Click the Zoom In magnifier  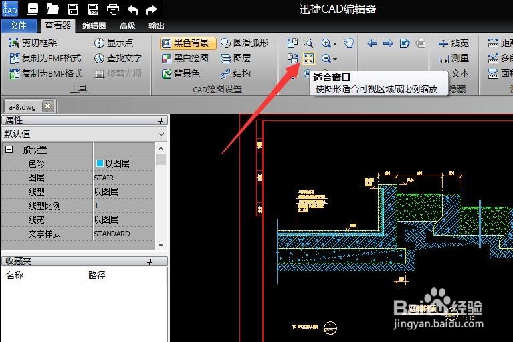(x=326, y=43)
